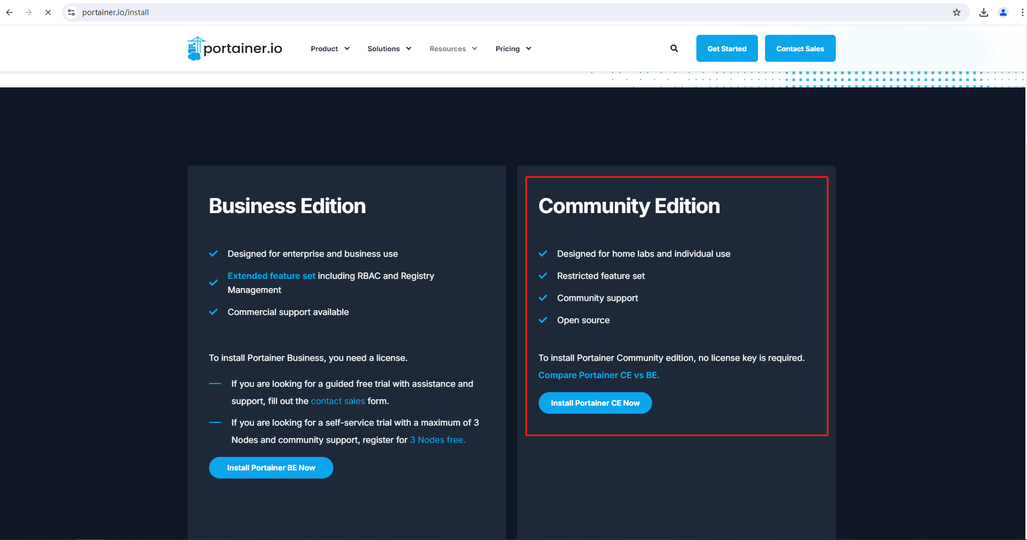
Task: Click 'Designed for enterprise and business use' text
Action: (x=313, y=254)
